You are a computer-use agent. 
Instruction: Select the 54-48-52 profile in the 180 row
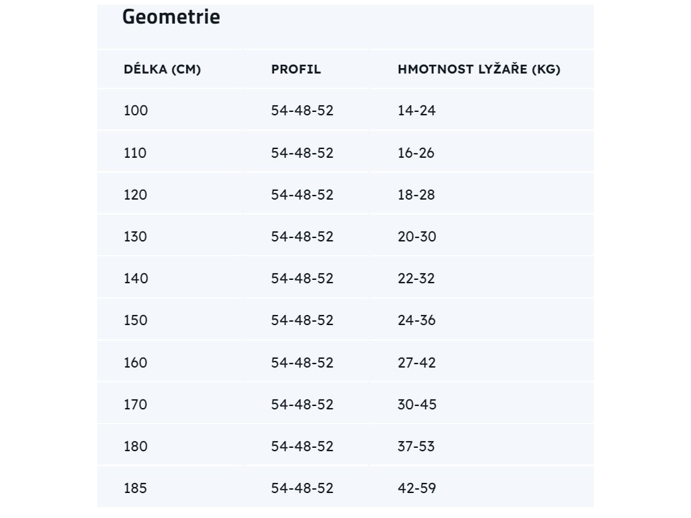(302, 447)
